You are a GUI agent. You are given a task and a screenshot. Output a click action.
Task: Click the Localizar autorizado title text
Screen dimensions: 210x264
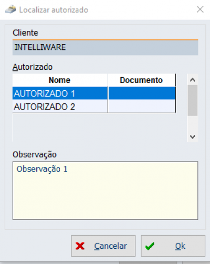point(54,10)
